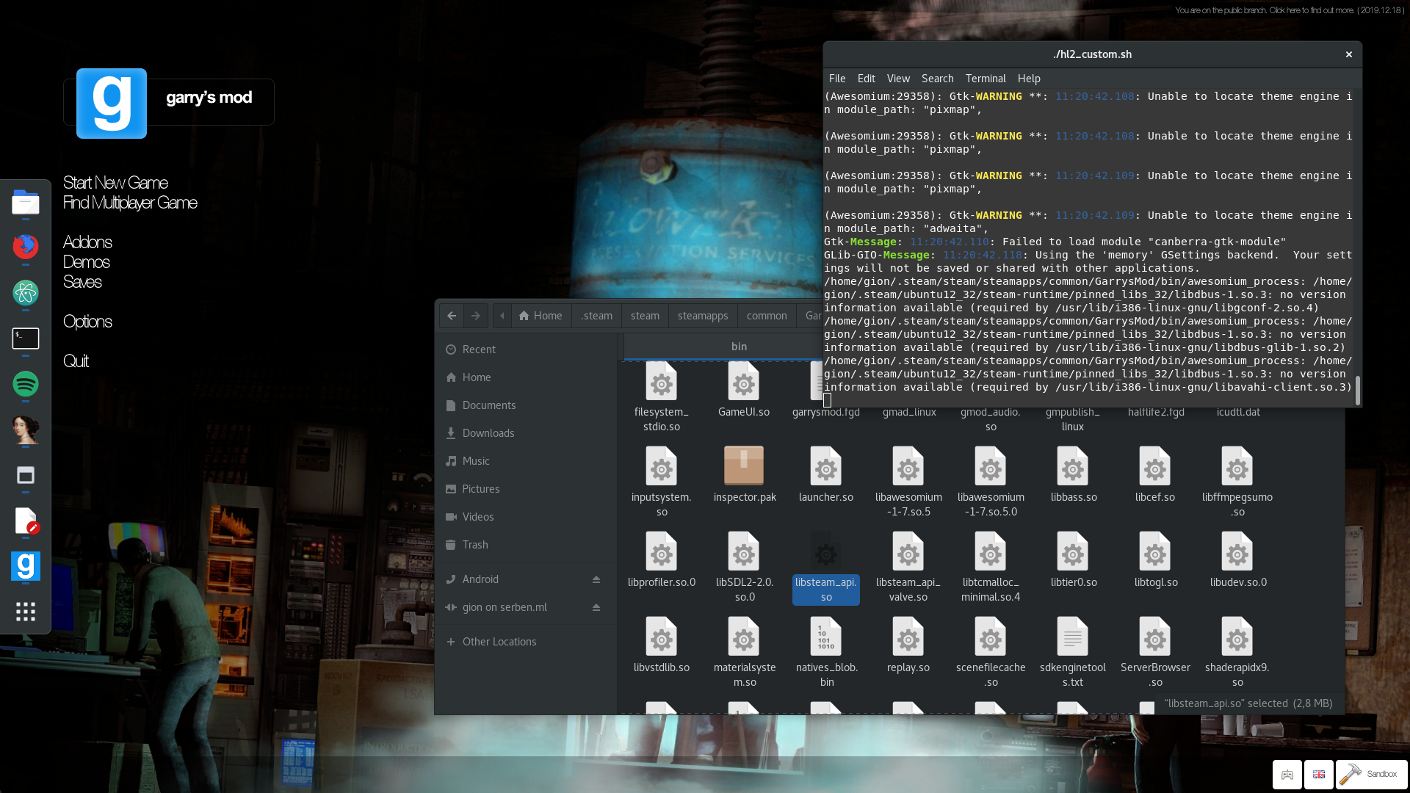
Task: Open the Addons menu entry
Action: (87, 242)
